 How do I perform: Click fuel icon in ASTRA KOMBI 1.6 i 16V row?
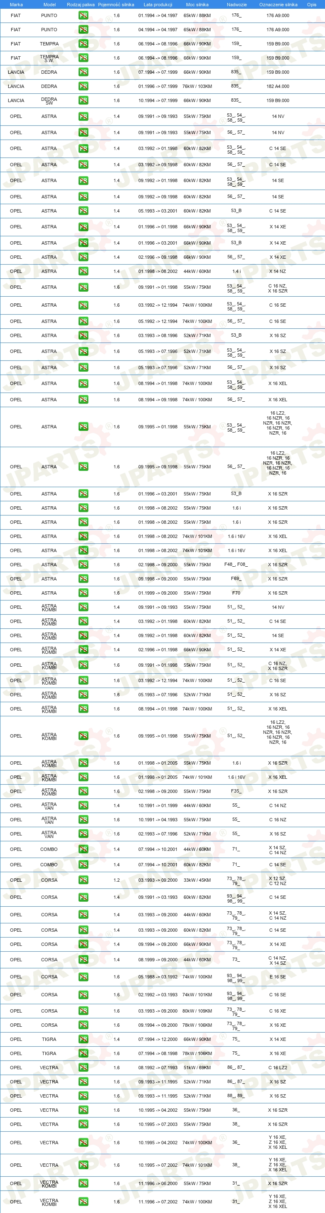(x=83, y=777)
